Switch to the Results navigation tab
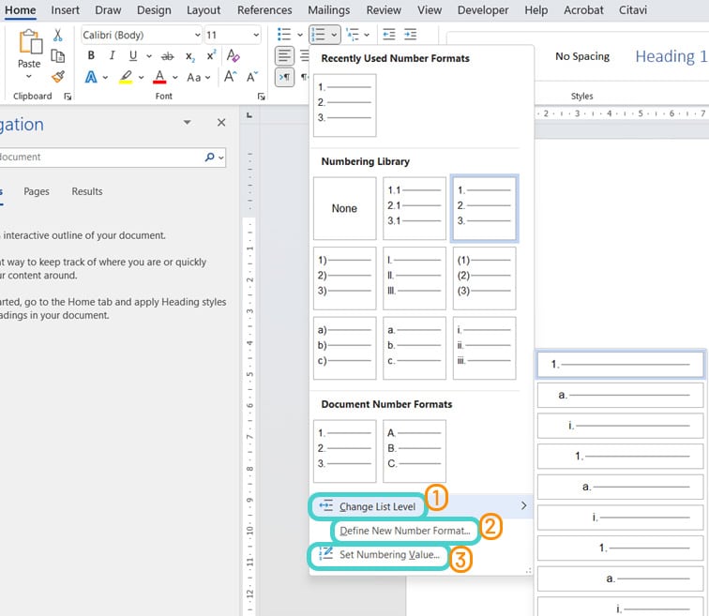This screenshot has width=709, height=616. point(87,191)
